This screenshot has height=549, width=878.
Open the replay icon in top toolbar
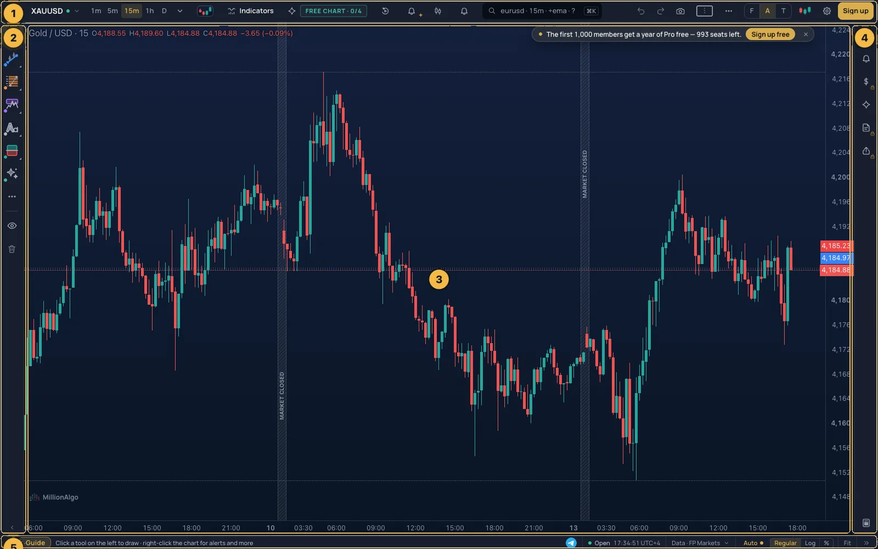click(385, 11)
